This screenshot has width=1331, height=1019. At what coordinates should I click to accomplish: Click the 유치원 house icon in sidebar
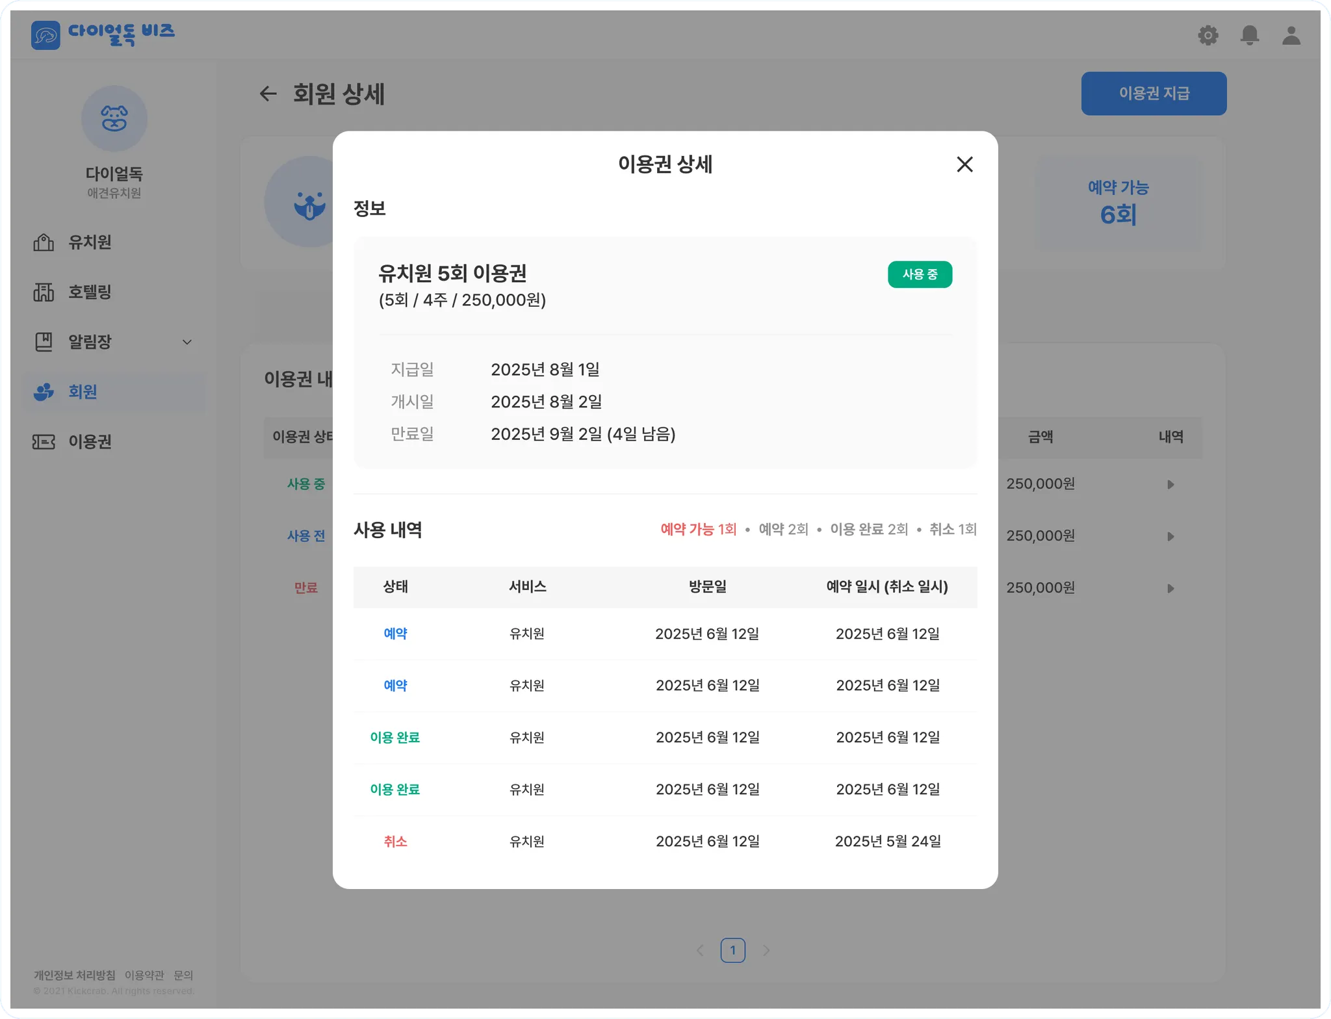(x=44, y=242)
